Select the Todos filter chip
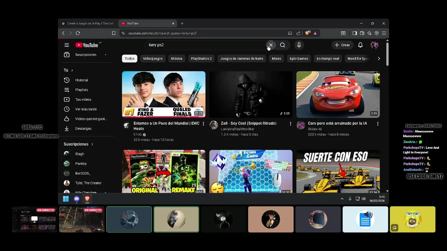The image size is (447, 251). tap(130, 59)
